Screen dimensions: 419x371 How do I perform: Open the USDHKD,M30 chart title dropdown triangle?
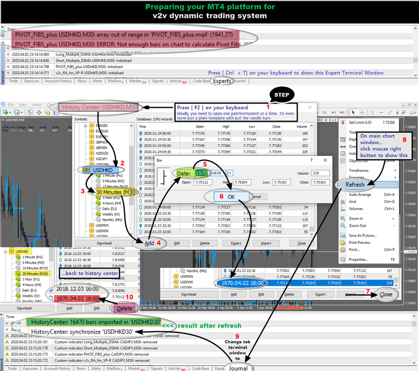[3, 120]
